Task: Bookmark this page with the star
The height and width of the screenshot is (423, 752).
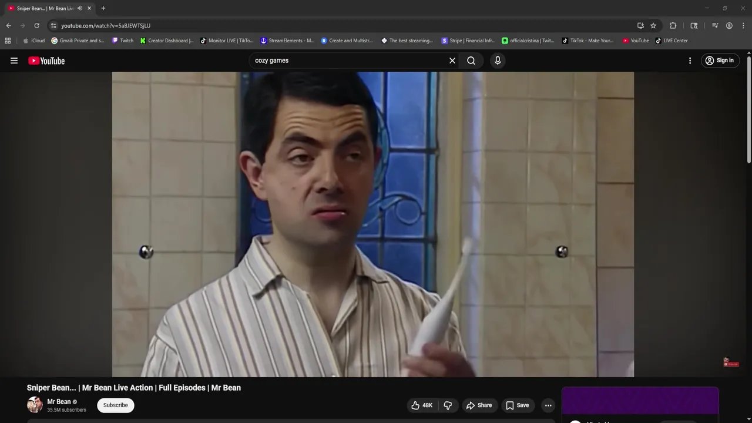Action: pos(653,26)
